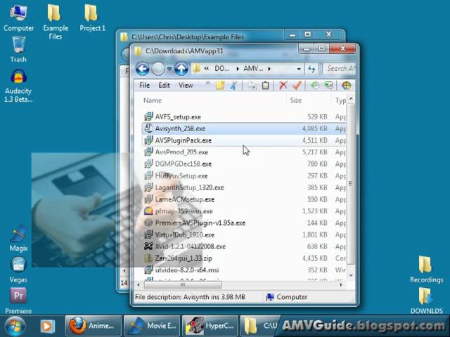The height and width of the screenshot is (337, 450).
Task: Click the first green arrow toolbar icon
Action: [315, 86]
